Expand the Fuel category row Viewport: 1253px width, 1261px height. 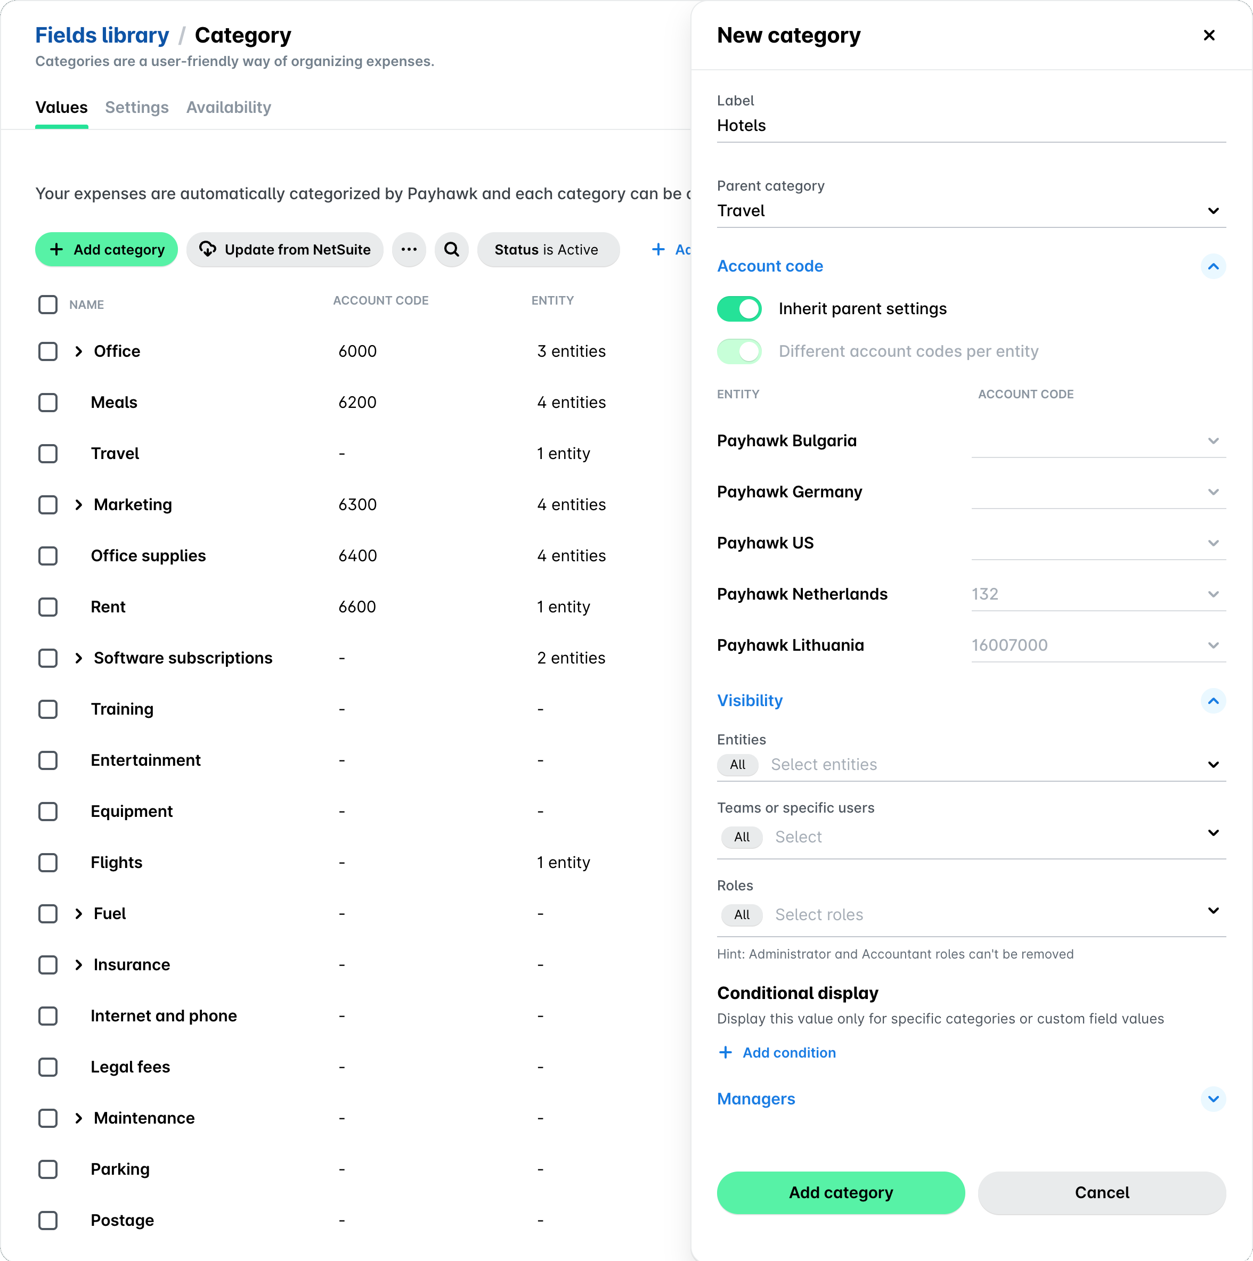pos(78,913)
